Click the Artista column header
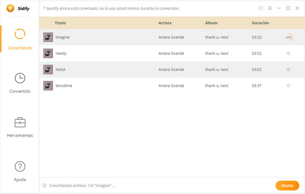 click(165, 23)
